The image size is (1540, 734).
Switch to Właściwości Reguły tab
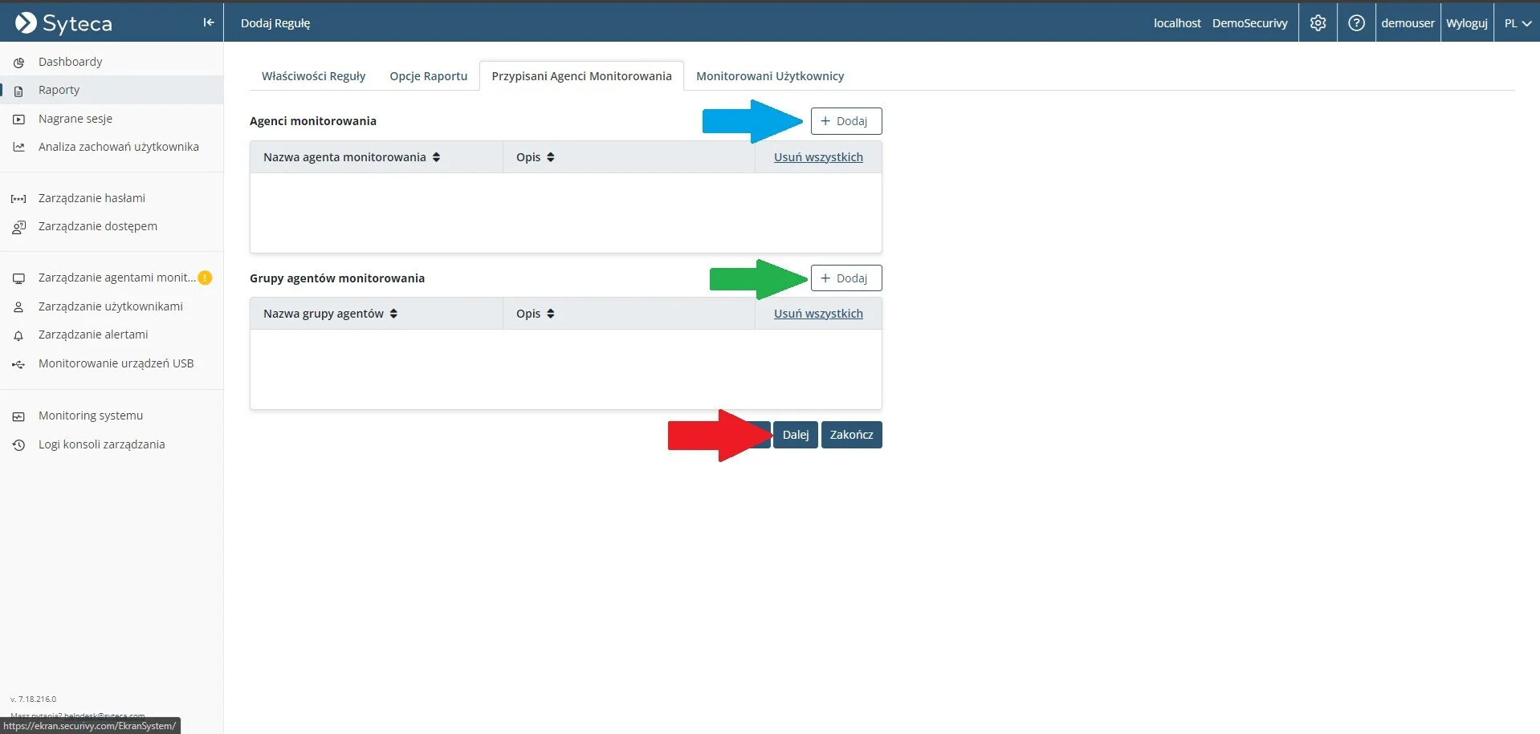tap(313, 76)
